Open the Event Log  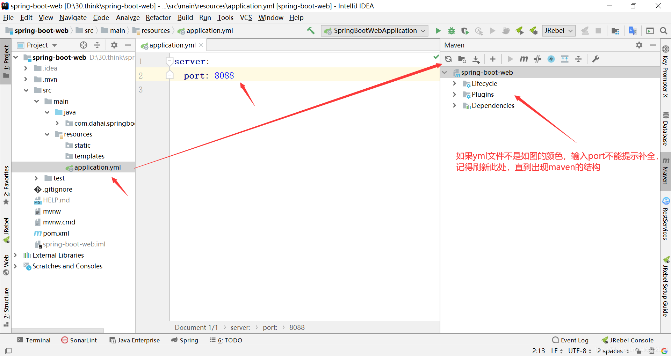570,340
